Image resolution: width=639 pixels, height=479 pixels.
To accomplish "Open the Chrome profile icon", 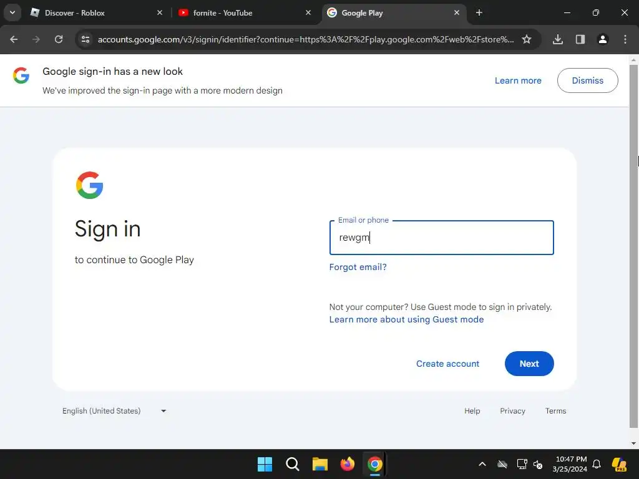I will point(603,39).
